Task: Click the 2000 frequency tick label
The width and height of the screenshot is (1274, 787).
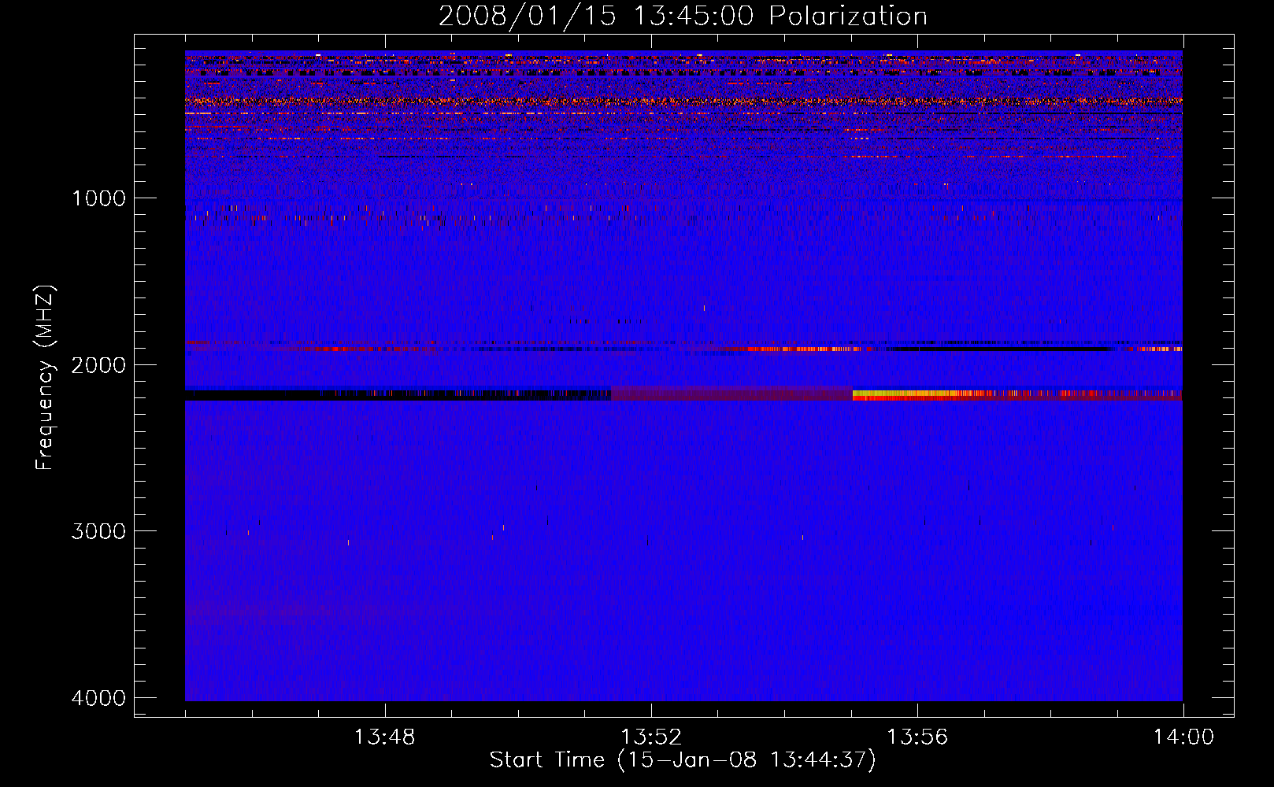Action: (98, 365)
